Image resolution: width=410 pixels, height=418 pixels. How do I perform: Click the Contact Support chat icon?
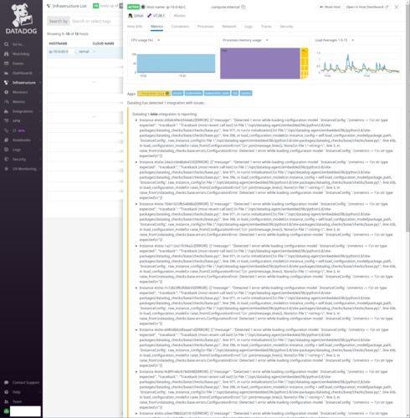(x=6, y=383)
